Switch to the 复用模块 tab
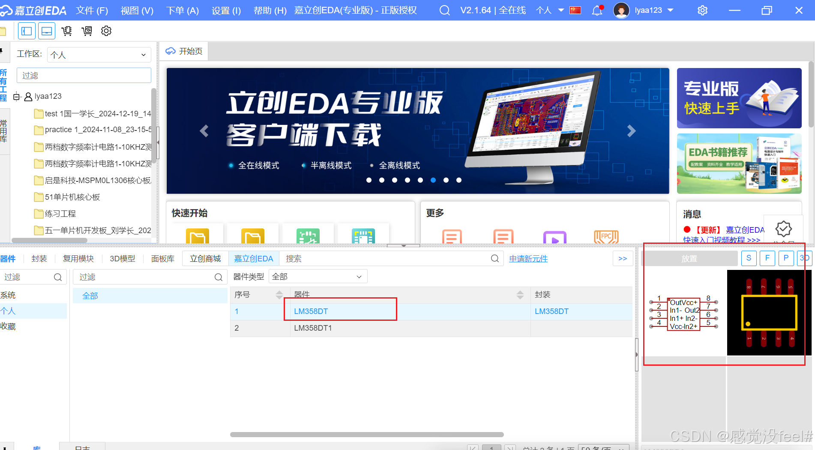The image size is (815, 450). click(78, 259)
